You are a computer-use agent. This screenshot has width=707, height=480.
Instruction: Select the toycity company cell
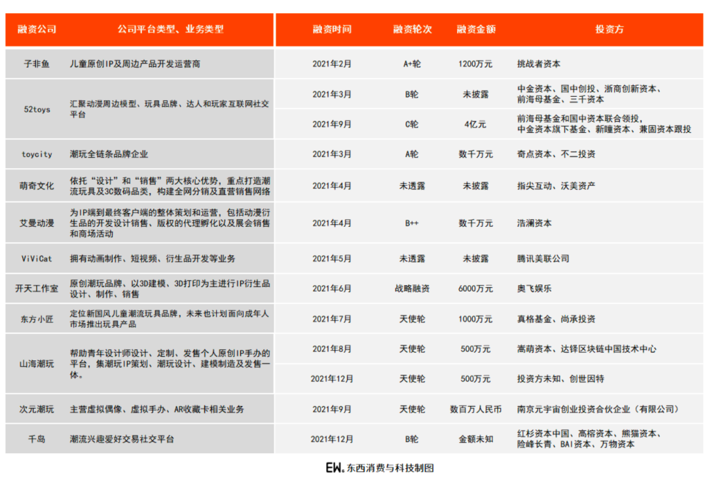coord(37,154)
